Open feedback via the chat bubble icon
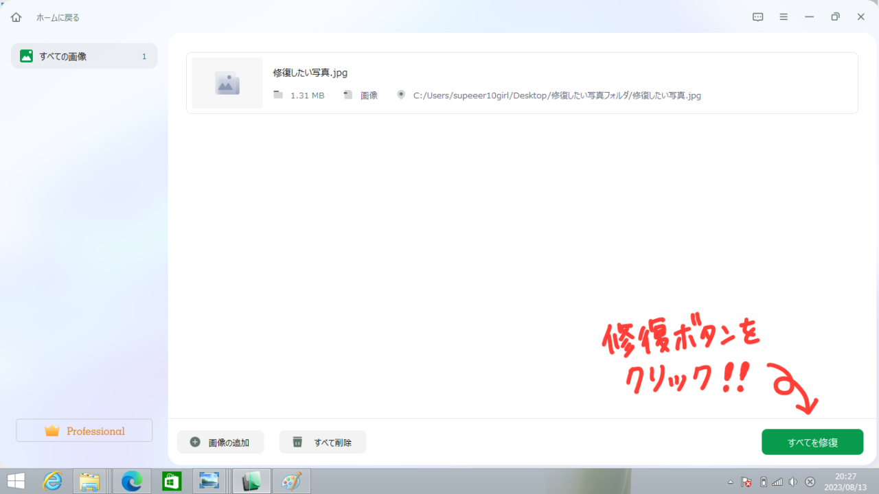The width and height of the screenshot is (879, 494). point(757,16)
